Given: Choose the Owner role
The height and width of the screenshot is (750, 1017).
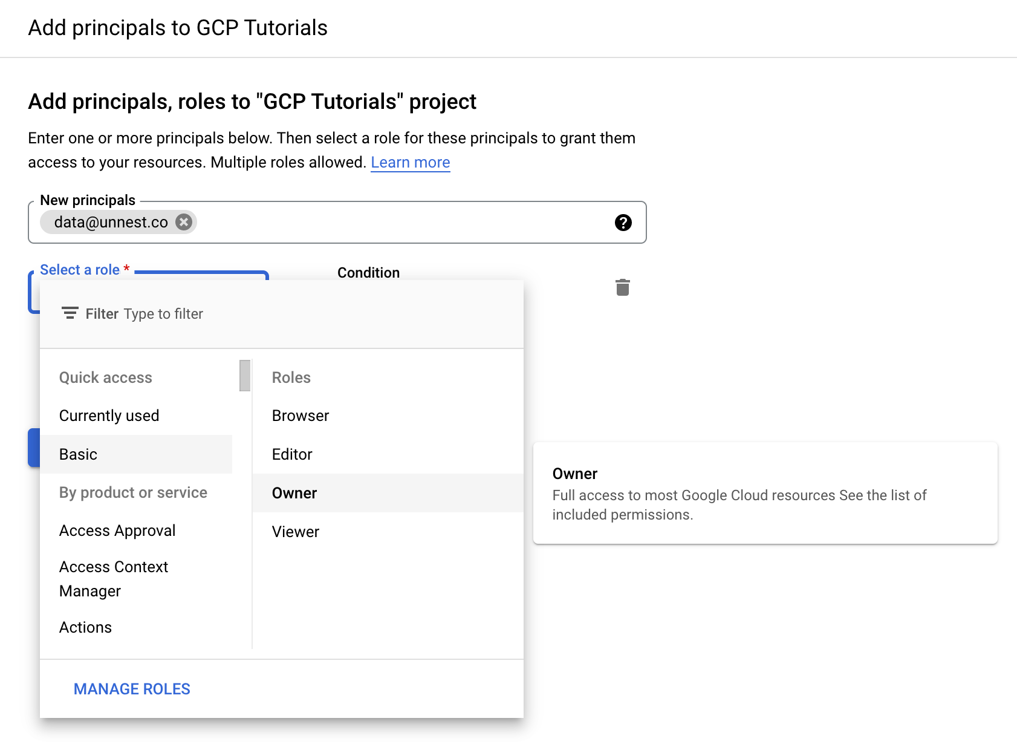Looking at the screenshot, I should click(x=388, y=493).
